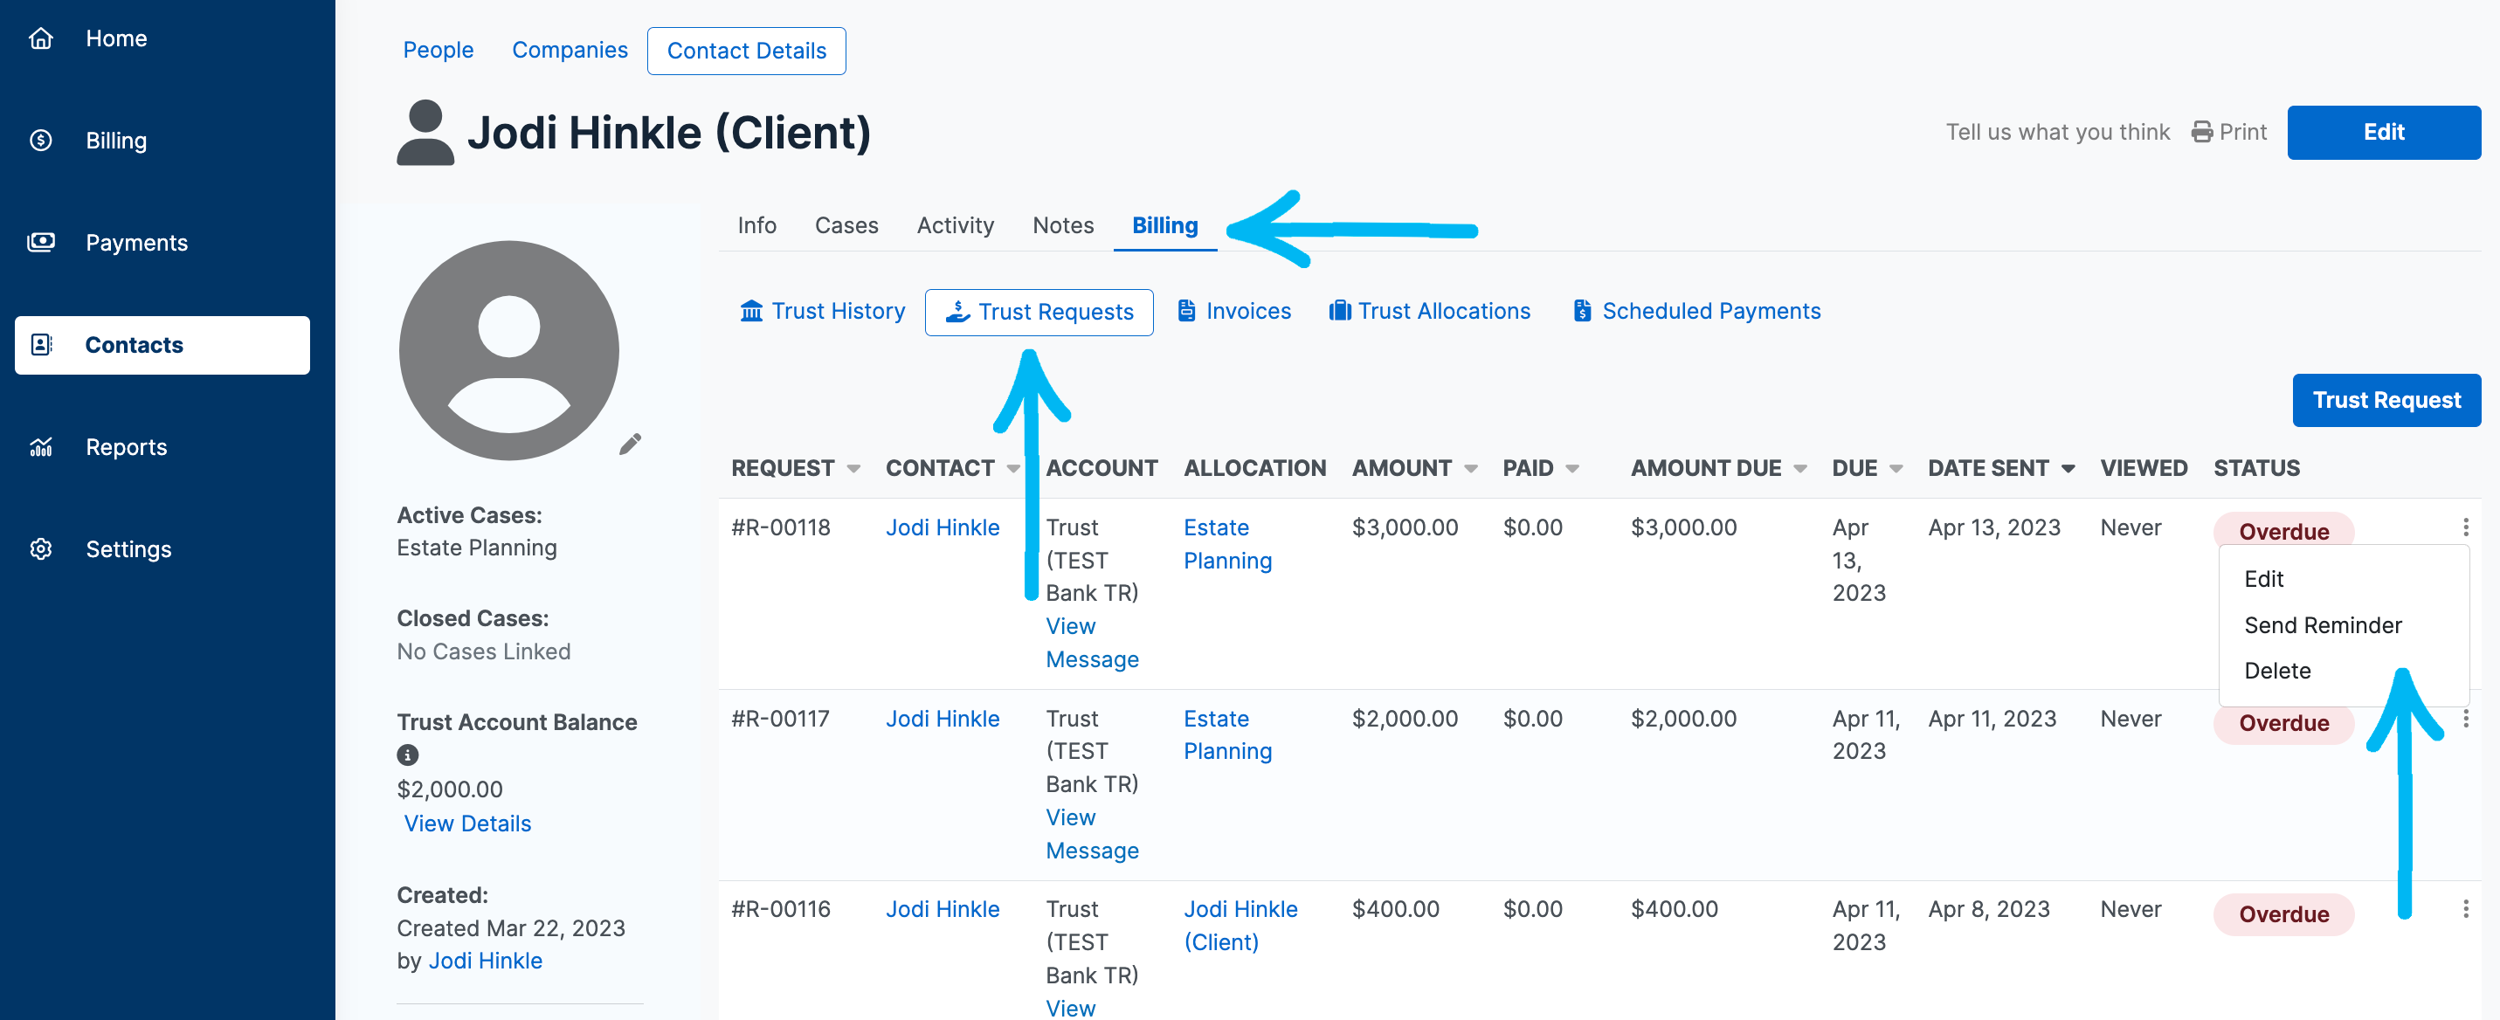
Task: Sort by the DATE SENT column arrow
Action: [x=2067, y=468]
